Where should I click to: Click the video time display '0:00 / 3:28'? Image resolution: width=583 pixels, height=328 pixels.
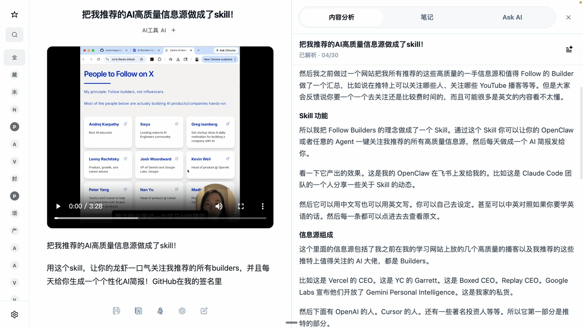tap(86, 206)
